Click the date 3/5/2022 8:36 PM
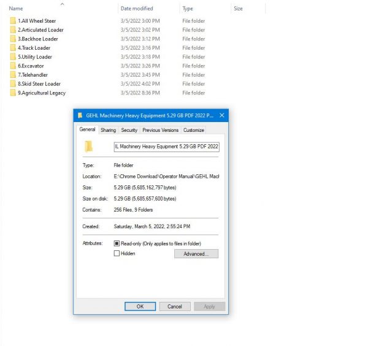 pyautogui.click(x=140, y=93)
